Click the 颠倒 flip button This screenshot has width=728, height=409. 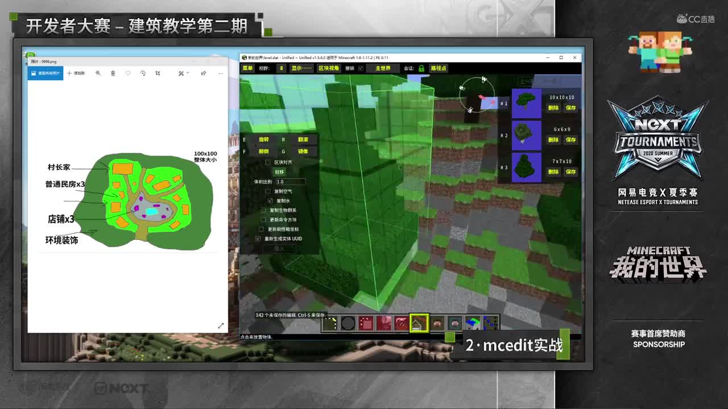pyautogui.click(x=264, y=152)
